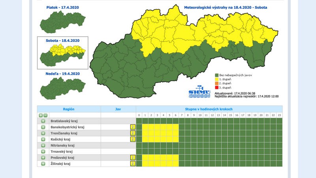Click warning icon for Banskobystrický kraj
Screen dimensions: 316x178
pyautogui.click(x=133, y=127)
